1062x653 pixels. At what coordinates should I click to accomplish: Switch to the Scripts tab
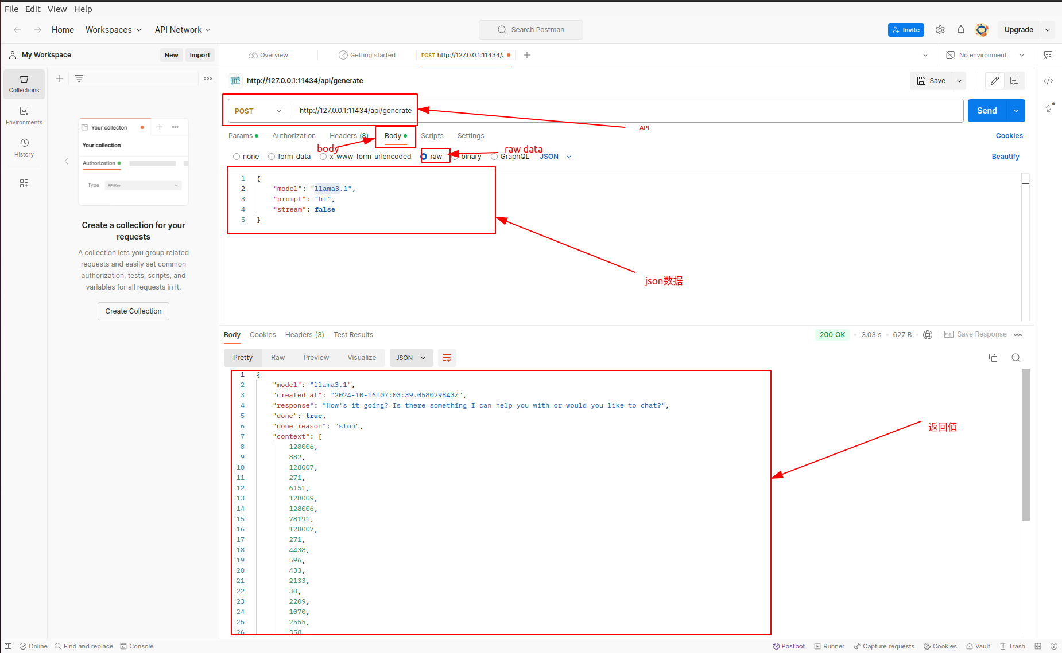pos(432,136)
